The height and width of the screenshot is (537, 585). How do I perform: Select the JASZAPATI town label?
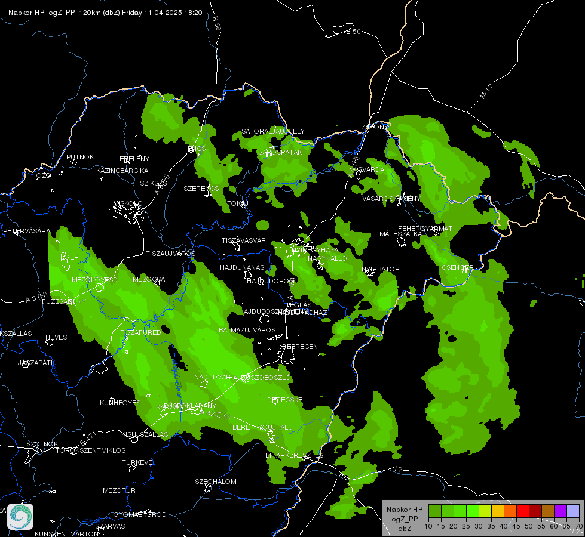pos(35,363)
